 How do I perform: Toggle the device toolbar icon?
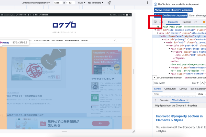(161, 22)
